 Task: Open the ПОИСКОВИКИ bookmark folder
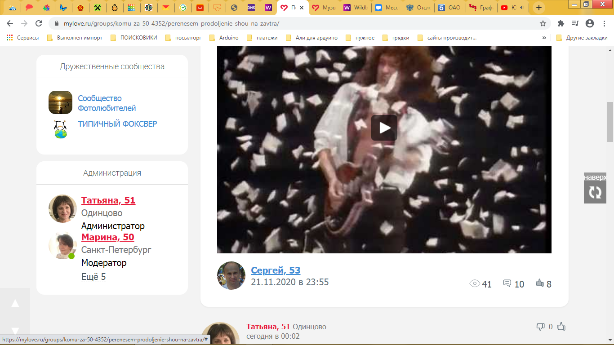(x=133, y=38)
